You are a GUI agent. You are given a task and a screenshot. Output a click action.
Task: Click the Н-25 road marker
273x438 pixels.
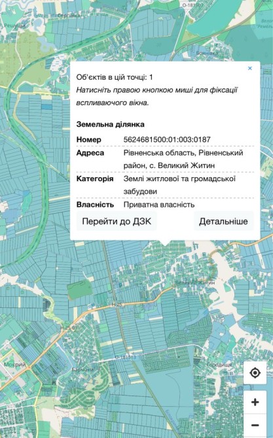pos(118,305)
